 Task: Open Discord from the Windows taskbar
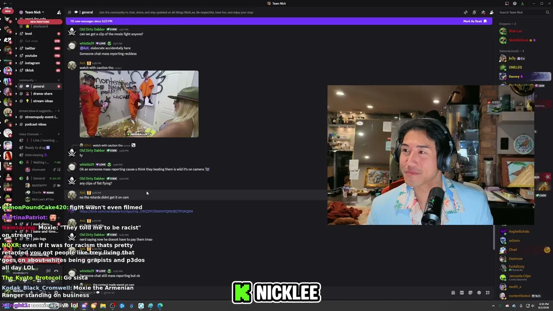click(84, 306)
